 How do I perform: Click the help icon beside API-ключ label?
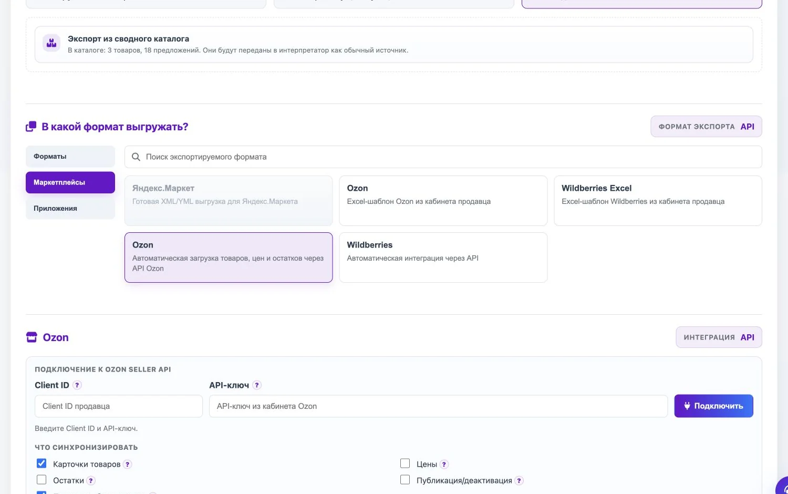[x=257, y=385]
